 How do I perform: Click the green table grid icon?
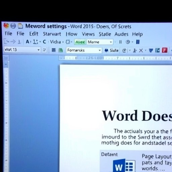tap(61, 50)
